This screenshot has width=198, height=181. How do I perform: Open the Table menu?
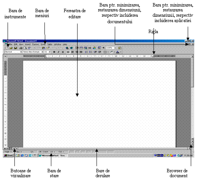point(50,44)
